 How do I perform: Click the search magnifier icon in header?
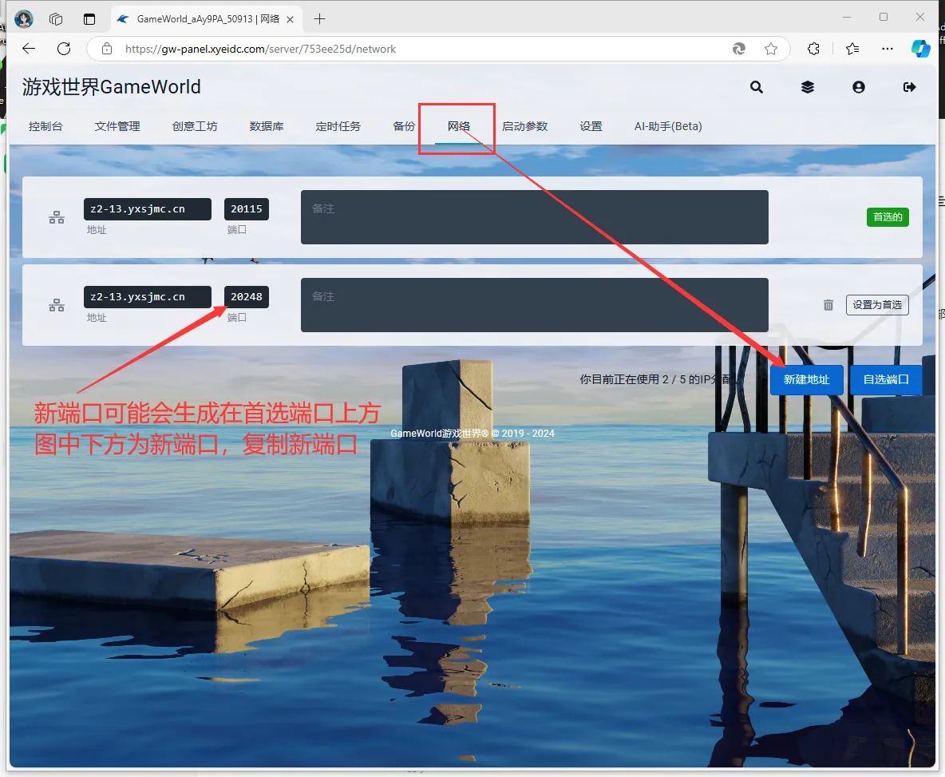click(x=757, y=87)
